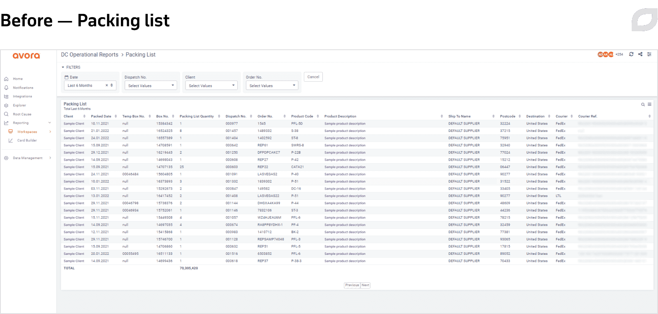The width and height of the screenshot is (658, 314).
Task: Click the Root Cause magnifier icon
Action: pyautogui.click(x=6, y=114)
